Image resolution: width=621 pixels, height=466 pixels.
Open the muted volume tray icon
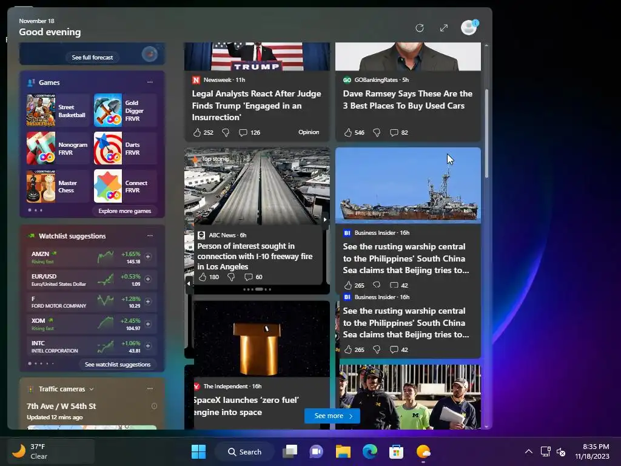click(561, 451)
